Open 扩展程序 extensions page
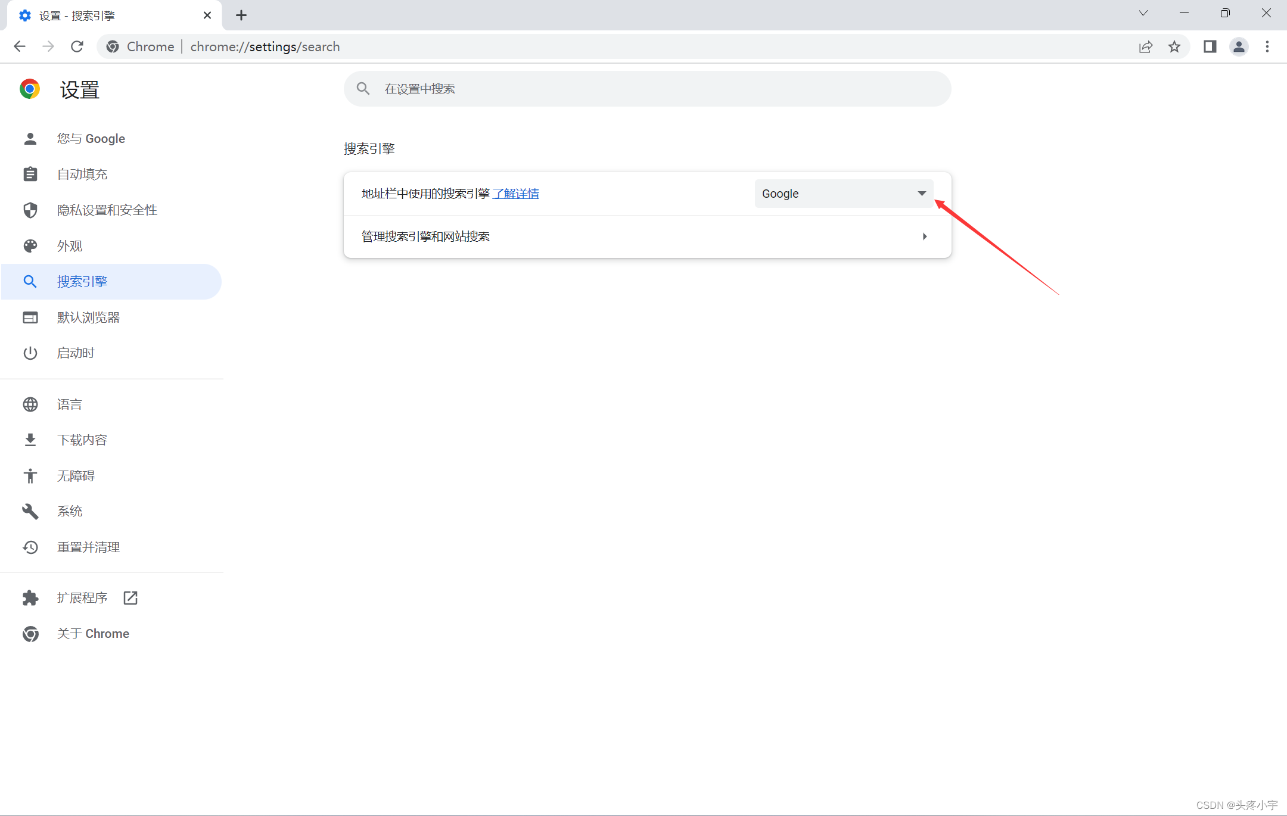The image size is (1287, 816). 112,598
